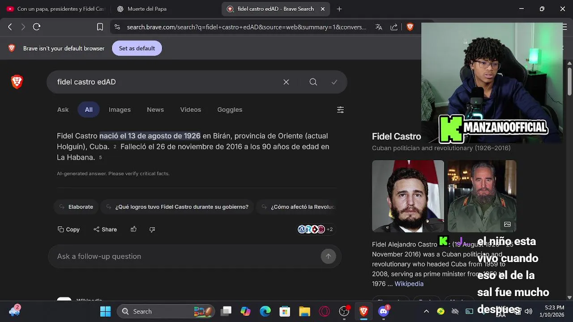Launch Copilot from the taskbar
The height and width of the screenshot is (322, 573).
[x=245, y=311]
